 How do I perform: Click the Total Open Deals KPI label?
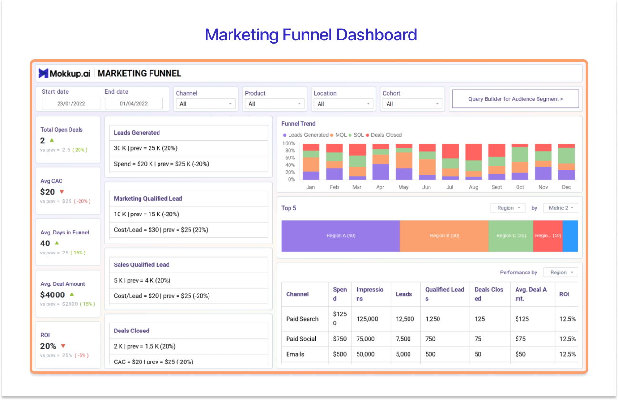pos(61,130)
